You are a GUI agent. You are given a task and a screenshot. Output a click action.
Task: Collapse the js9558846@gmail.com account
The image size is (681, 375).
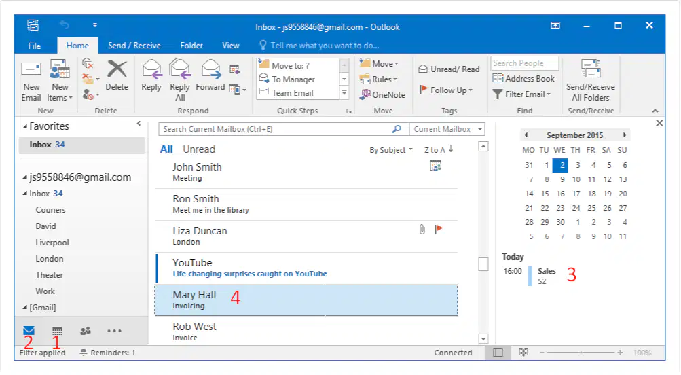[x=24, y=177]
